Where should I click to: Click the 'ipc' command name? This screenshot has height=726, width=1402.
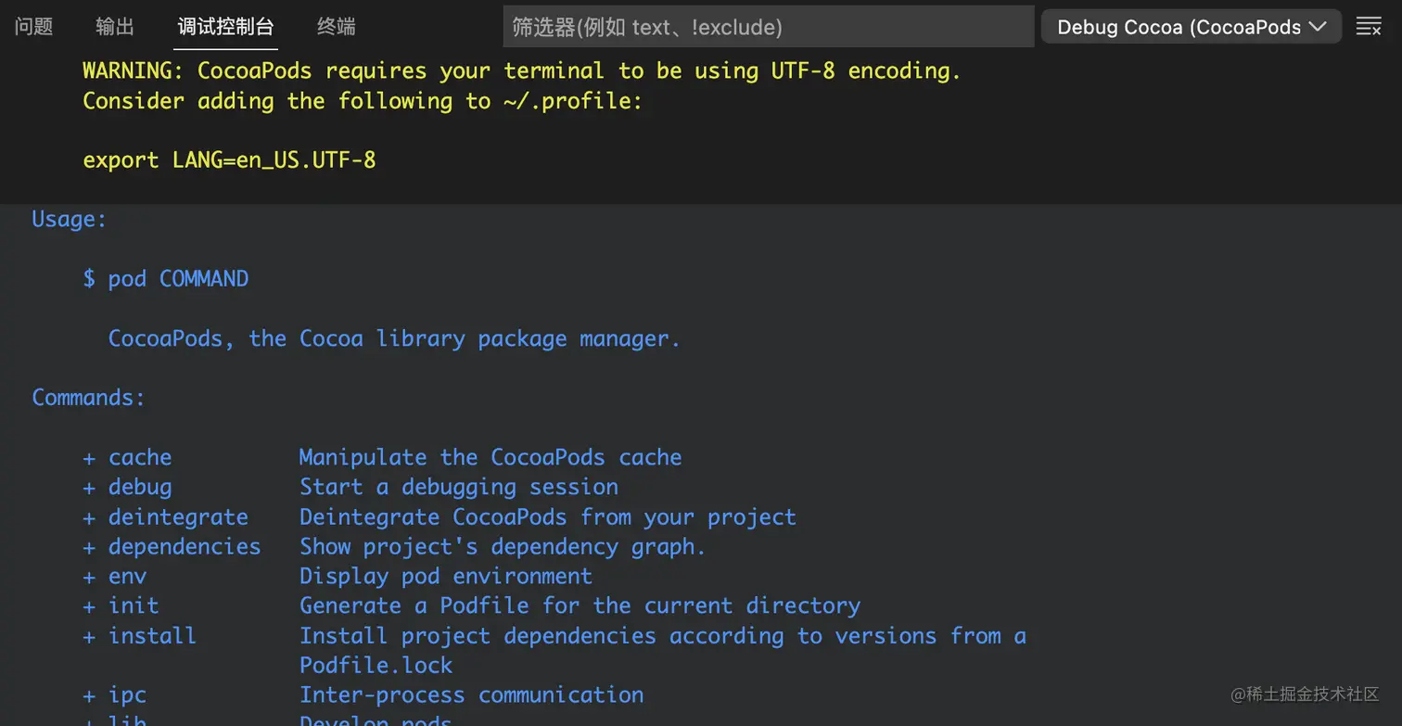pos(128,695)
